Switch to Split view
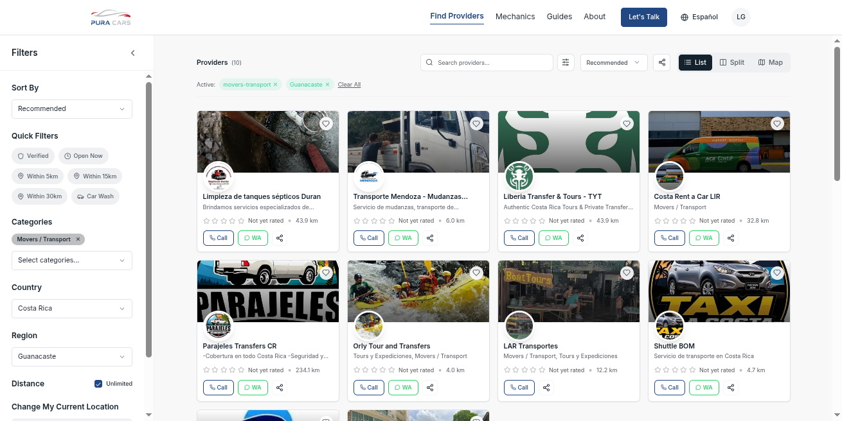 (x=732, y=62)
